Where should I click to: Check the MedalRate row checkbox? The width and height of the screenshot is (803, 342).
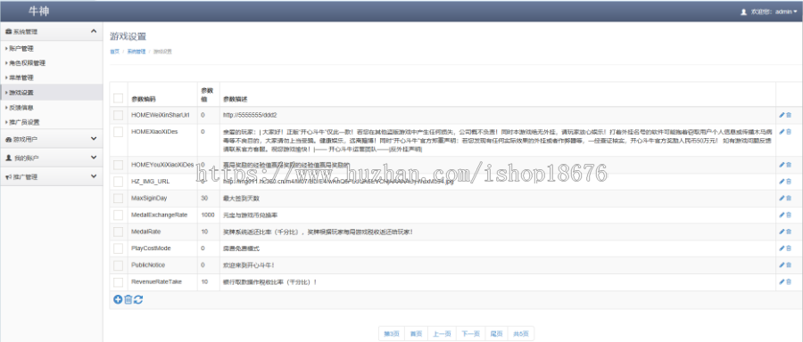pos(119,232)
